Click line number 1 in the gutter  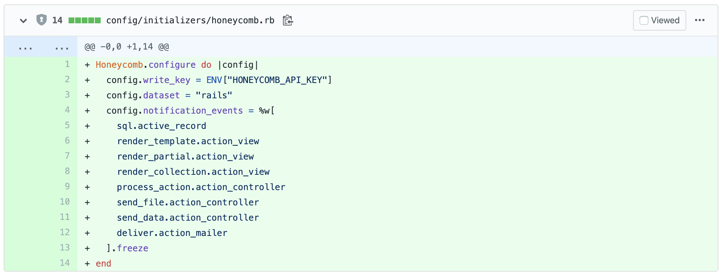pos(67,64)
